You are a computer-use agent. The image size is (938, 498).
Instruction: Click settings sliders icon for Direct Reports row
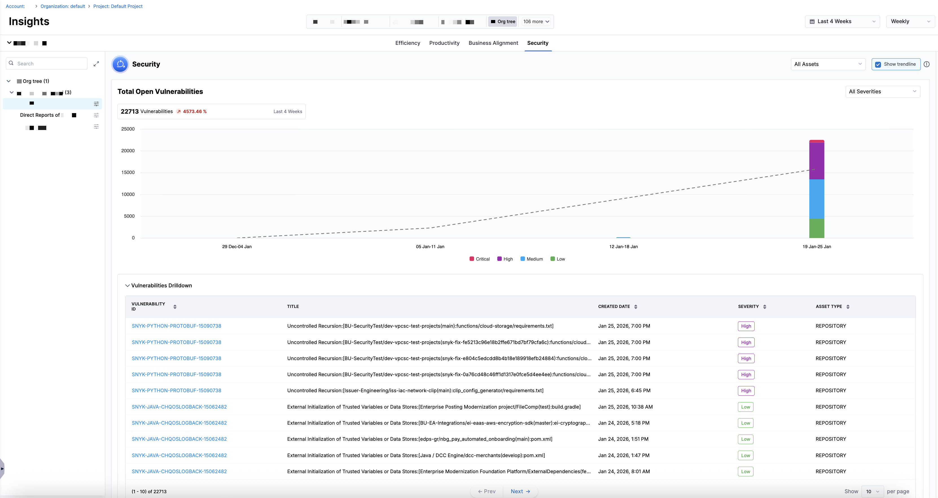click(x=96, y=115)
